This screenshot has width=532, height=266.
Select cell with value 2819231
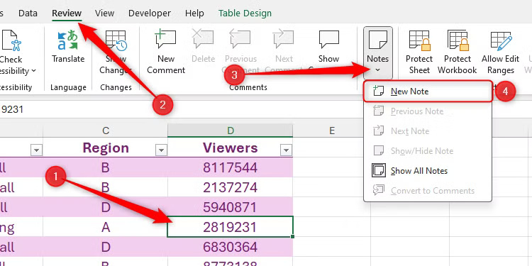pos(231,227)
